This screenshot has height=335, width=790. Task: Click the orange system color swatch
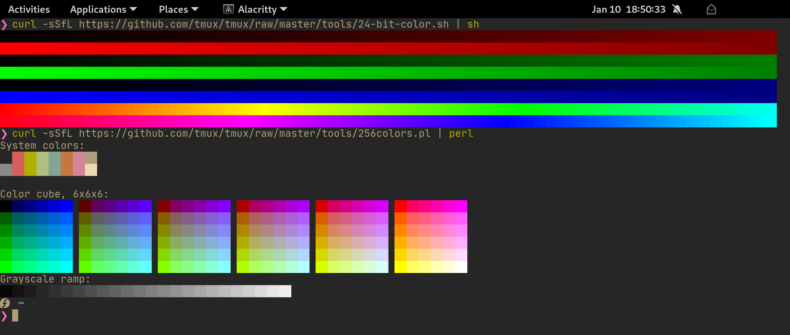coord(67,164)
